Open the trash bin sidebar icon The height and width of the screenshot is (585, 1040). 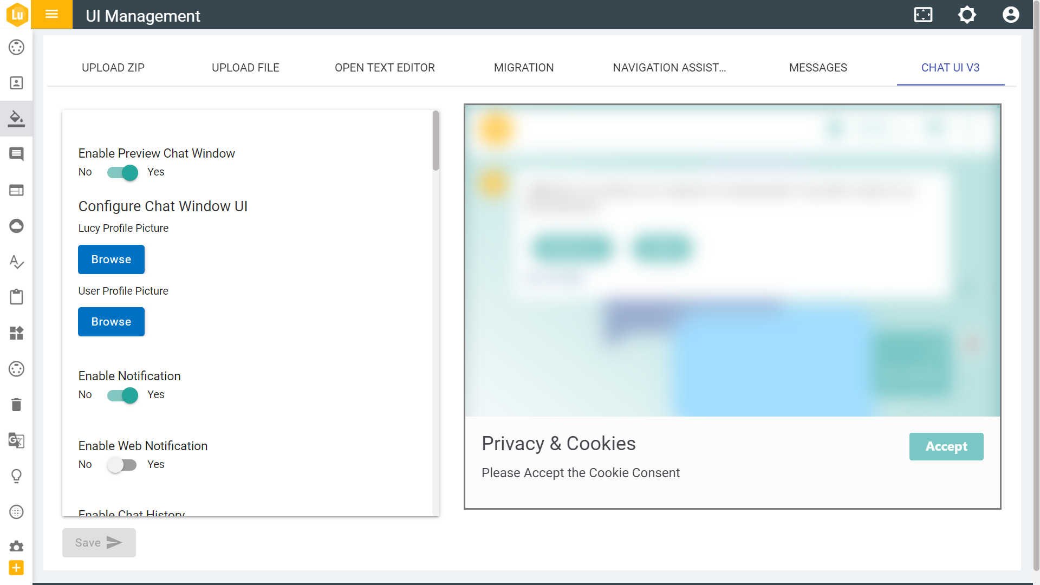tap(16, 405)
